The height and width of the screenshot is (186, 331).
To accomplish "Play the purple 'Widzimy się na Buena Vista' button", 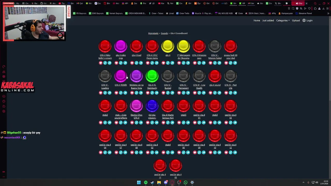I will (136, 76).
